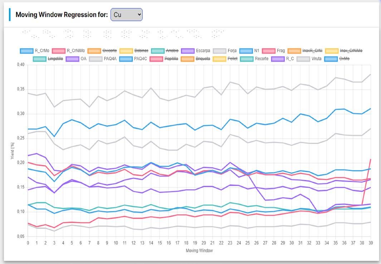Click the '0,35' y-axis tick label
This screenshot has height=264, width=381.
click(21, 89)
